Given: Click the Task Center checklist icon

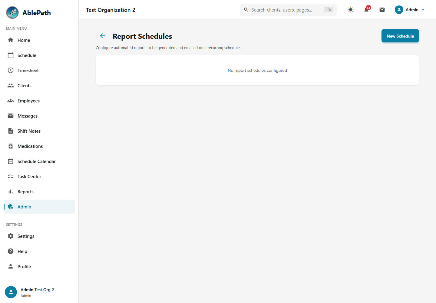Looking at the screenshot, I should tap(11, 176).
